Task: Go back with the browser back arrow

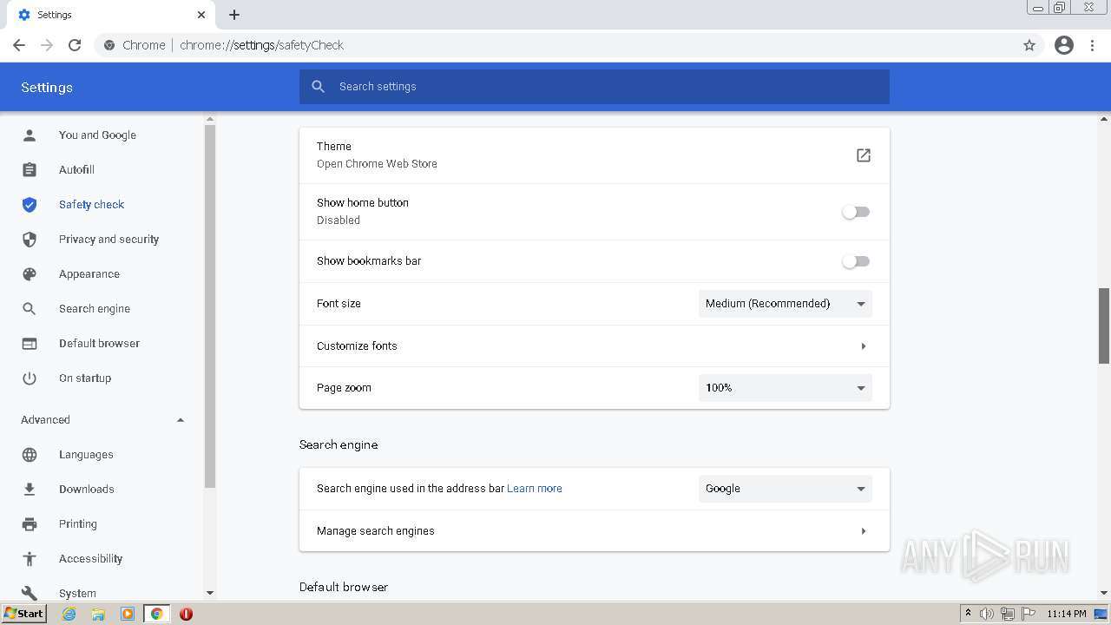Action: (x=19, y=45)
